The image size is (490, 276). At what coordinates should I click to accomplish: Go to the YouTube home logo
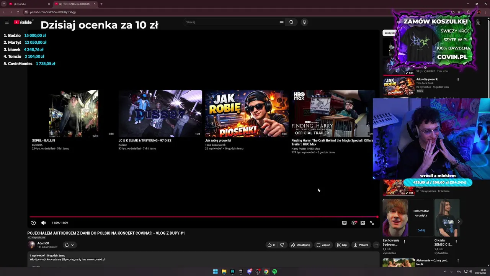(x=23, y=22)
